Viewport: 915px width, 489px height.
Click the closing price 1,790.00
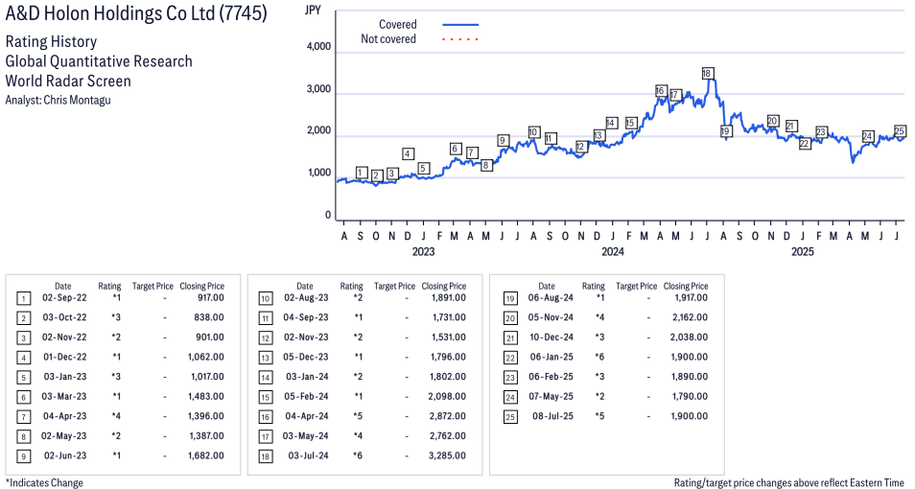pos(690,397)
